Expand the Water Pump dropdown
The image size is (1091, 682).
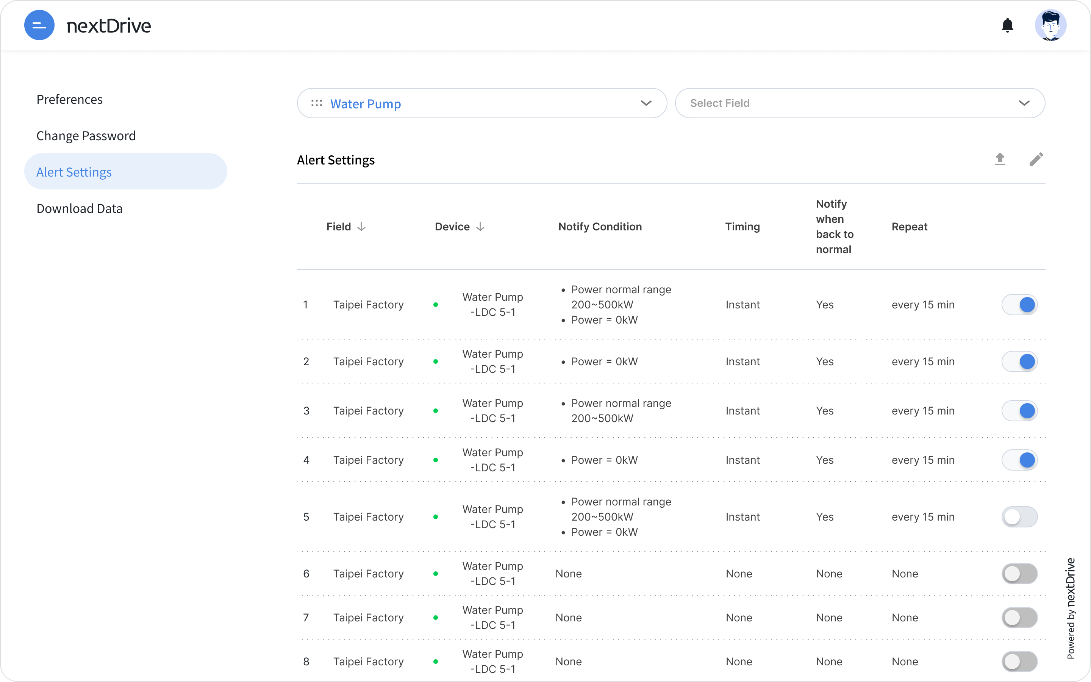pyautogui.click(x=646, y=103)
